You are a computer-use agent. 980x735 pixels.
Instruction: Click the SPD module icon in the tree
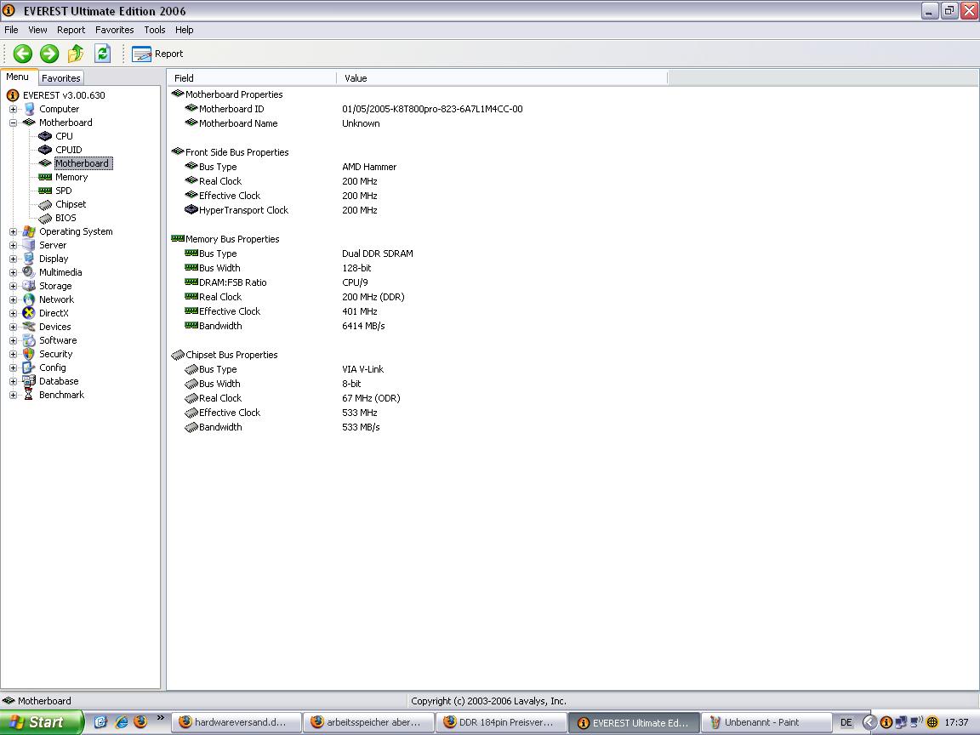tap(45, 191)
